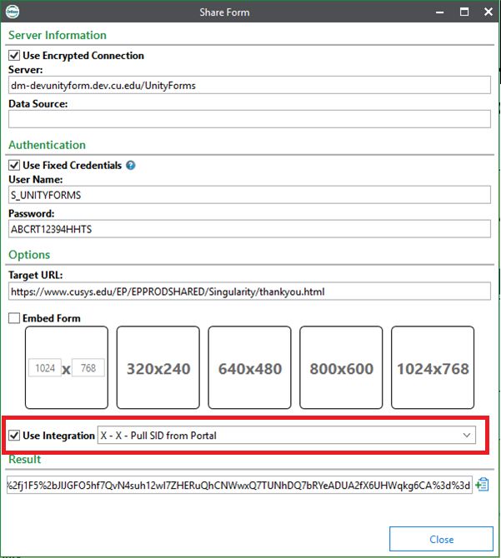Click the Server address field
This screenshot has width=501, height=558.
coord(249,85)
